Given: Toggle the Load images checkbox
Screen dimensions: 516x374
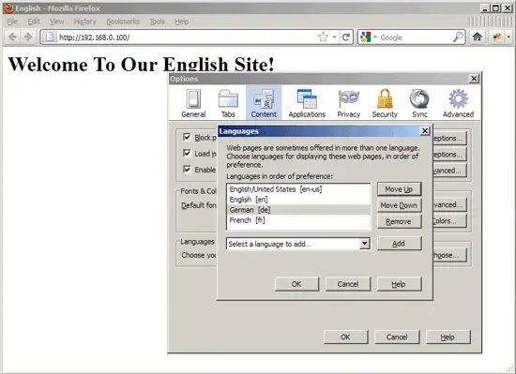Looking at the screenshot, I should pos(187,153).
